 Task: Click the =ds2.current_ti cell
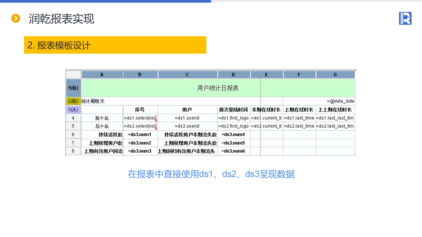pyautogui.click(x=267, y=126)
